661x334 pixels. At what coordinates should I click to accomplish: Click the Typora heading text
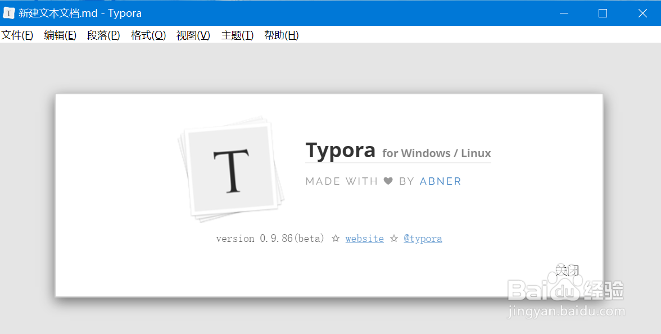click(340, 150)
